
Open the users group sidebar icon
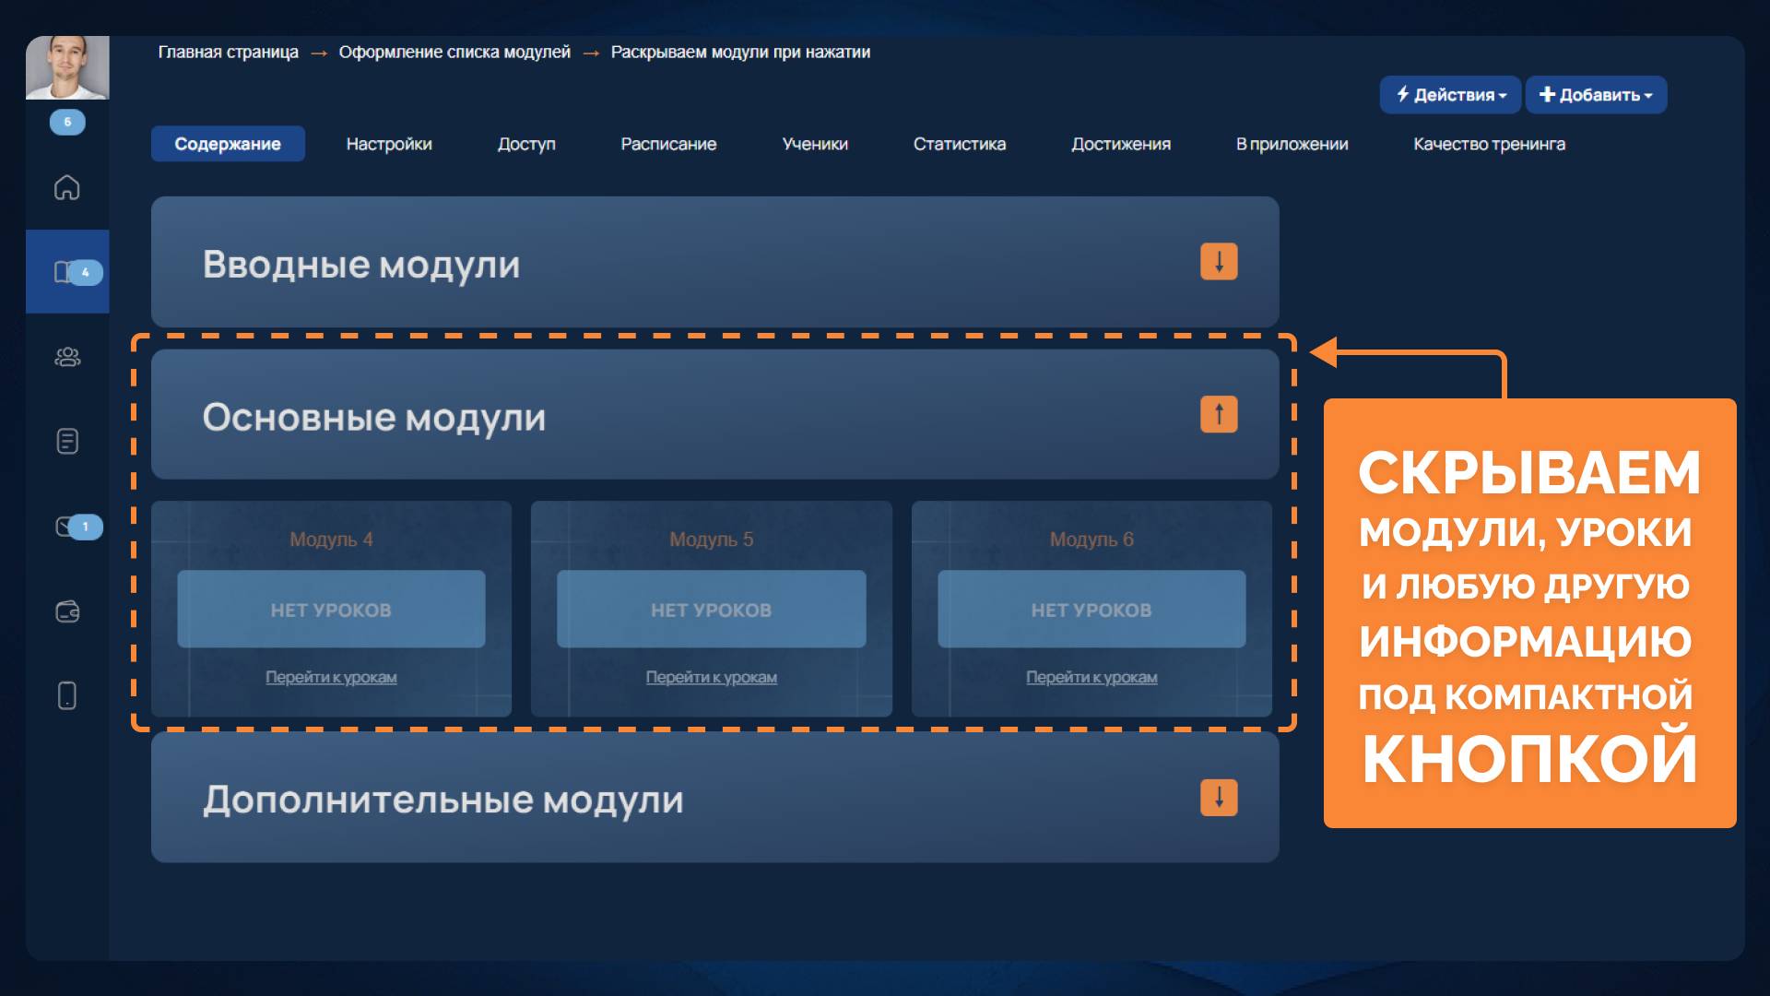tap(67, 357)
